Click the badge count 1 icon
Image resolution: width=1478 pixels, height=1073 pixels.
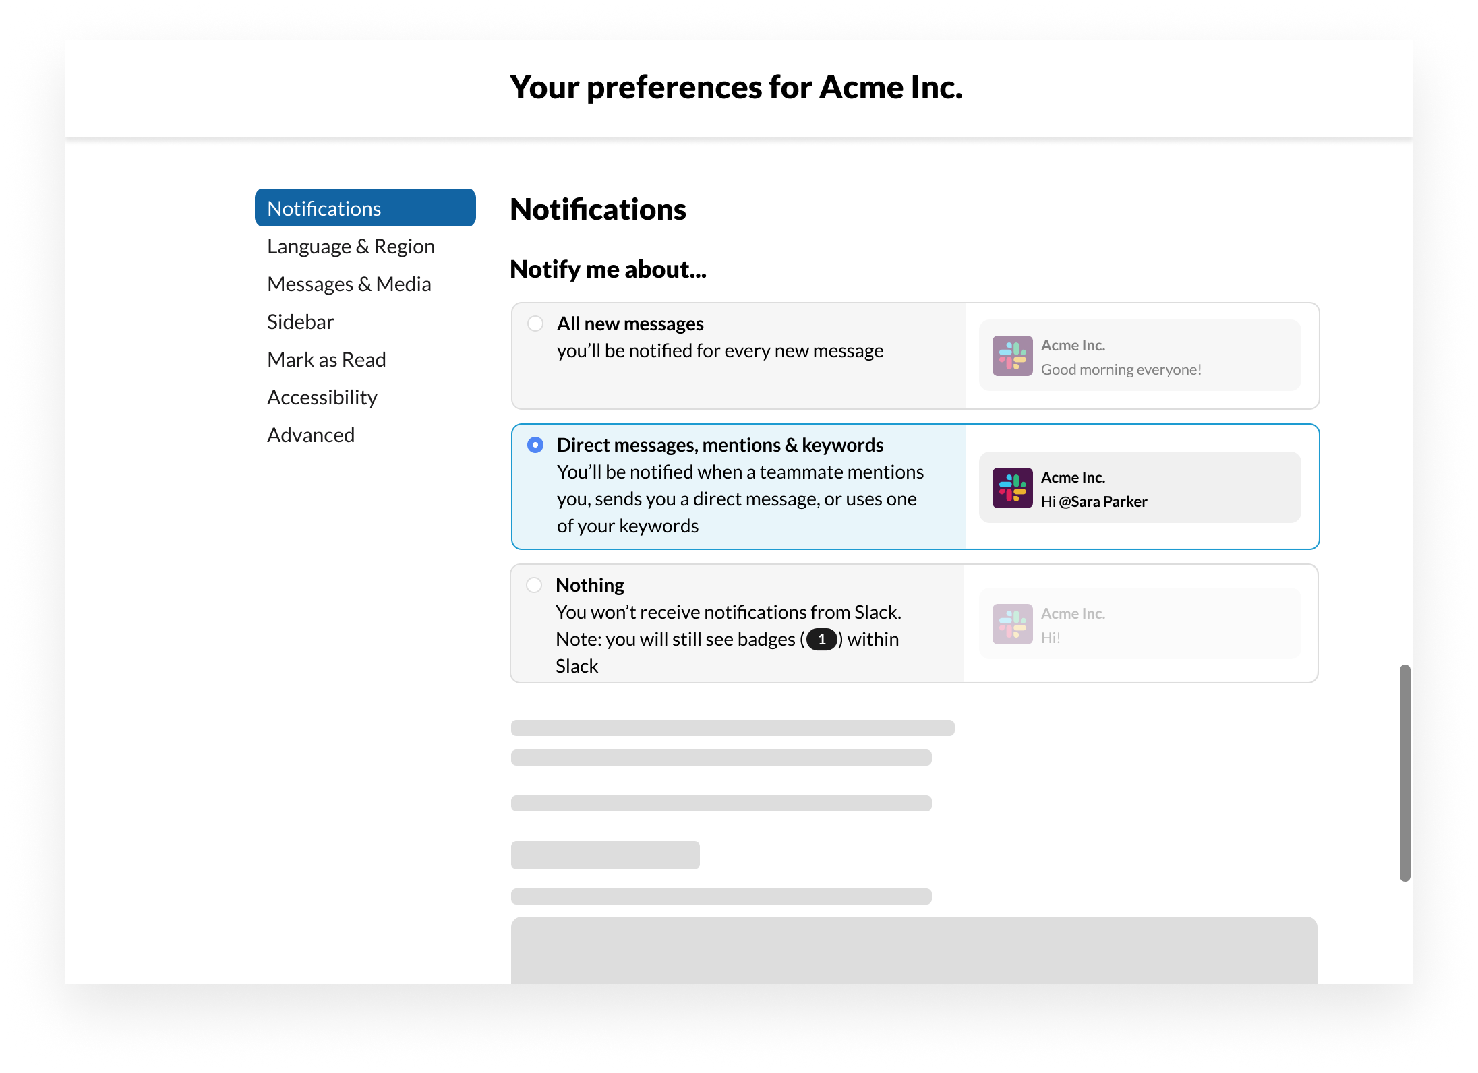[x=821, y=639]
